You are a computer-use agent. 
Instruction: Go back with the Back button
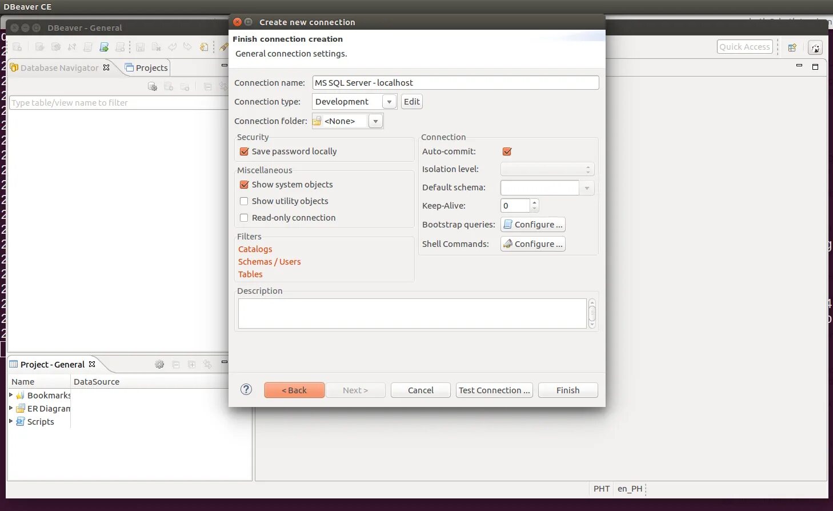pos(294,390)
